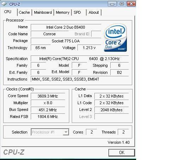Click the L1 Data value 2 x 32 KBytes
Image resolution: width=181 pixels, height=160 pixels.
(x=112, y=96)
